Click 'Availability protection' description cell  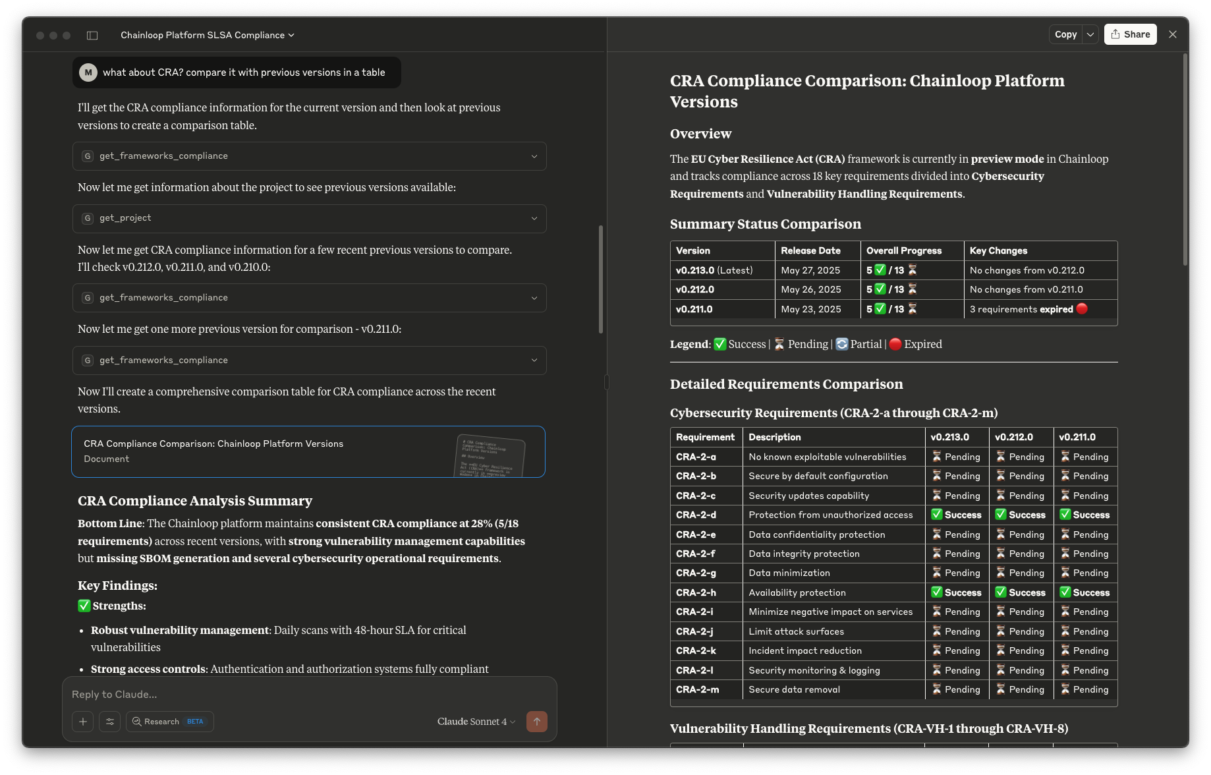pyautogui.click(x=833, y=592)
